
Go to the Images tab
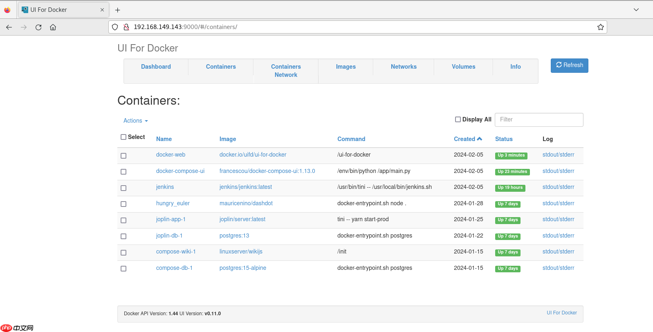click(346, 67)
